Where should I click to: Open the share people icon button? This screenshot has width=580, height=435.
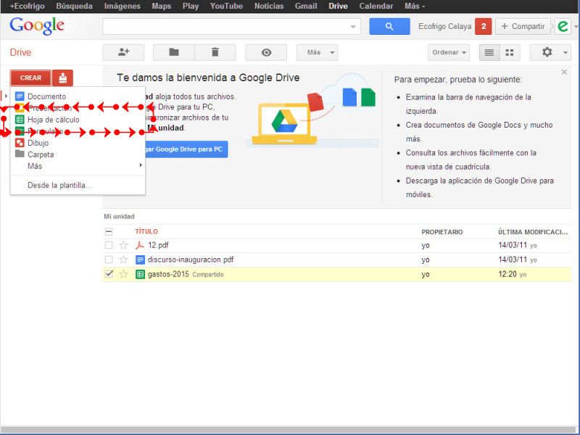tap(123, 52)
